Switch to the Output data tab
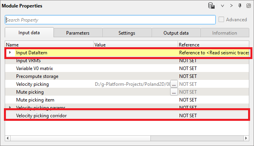 [176, 33]
